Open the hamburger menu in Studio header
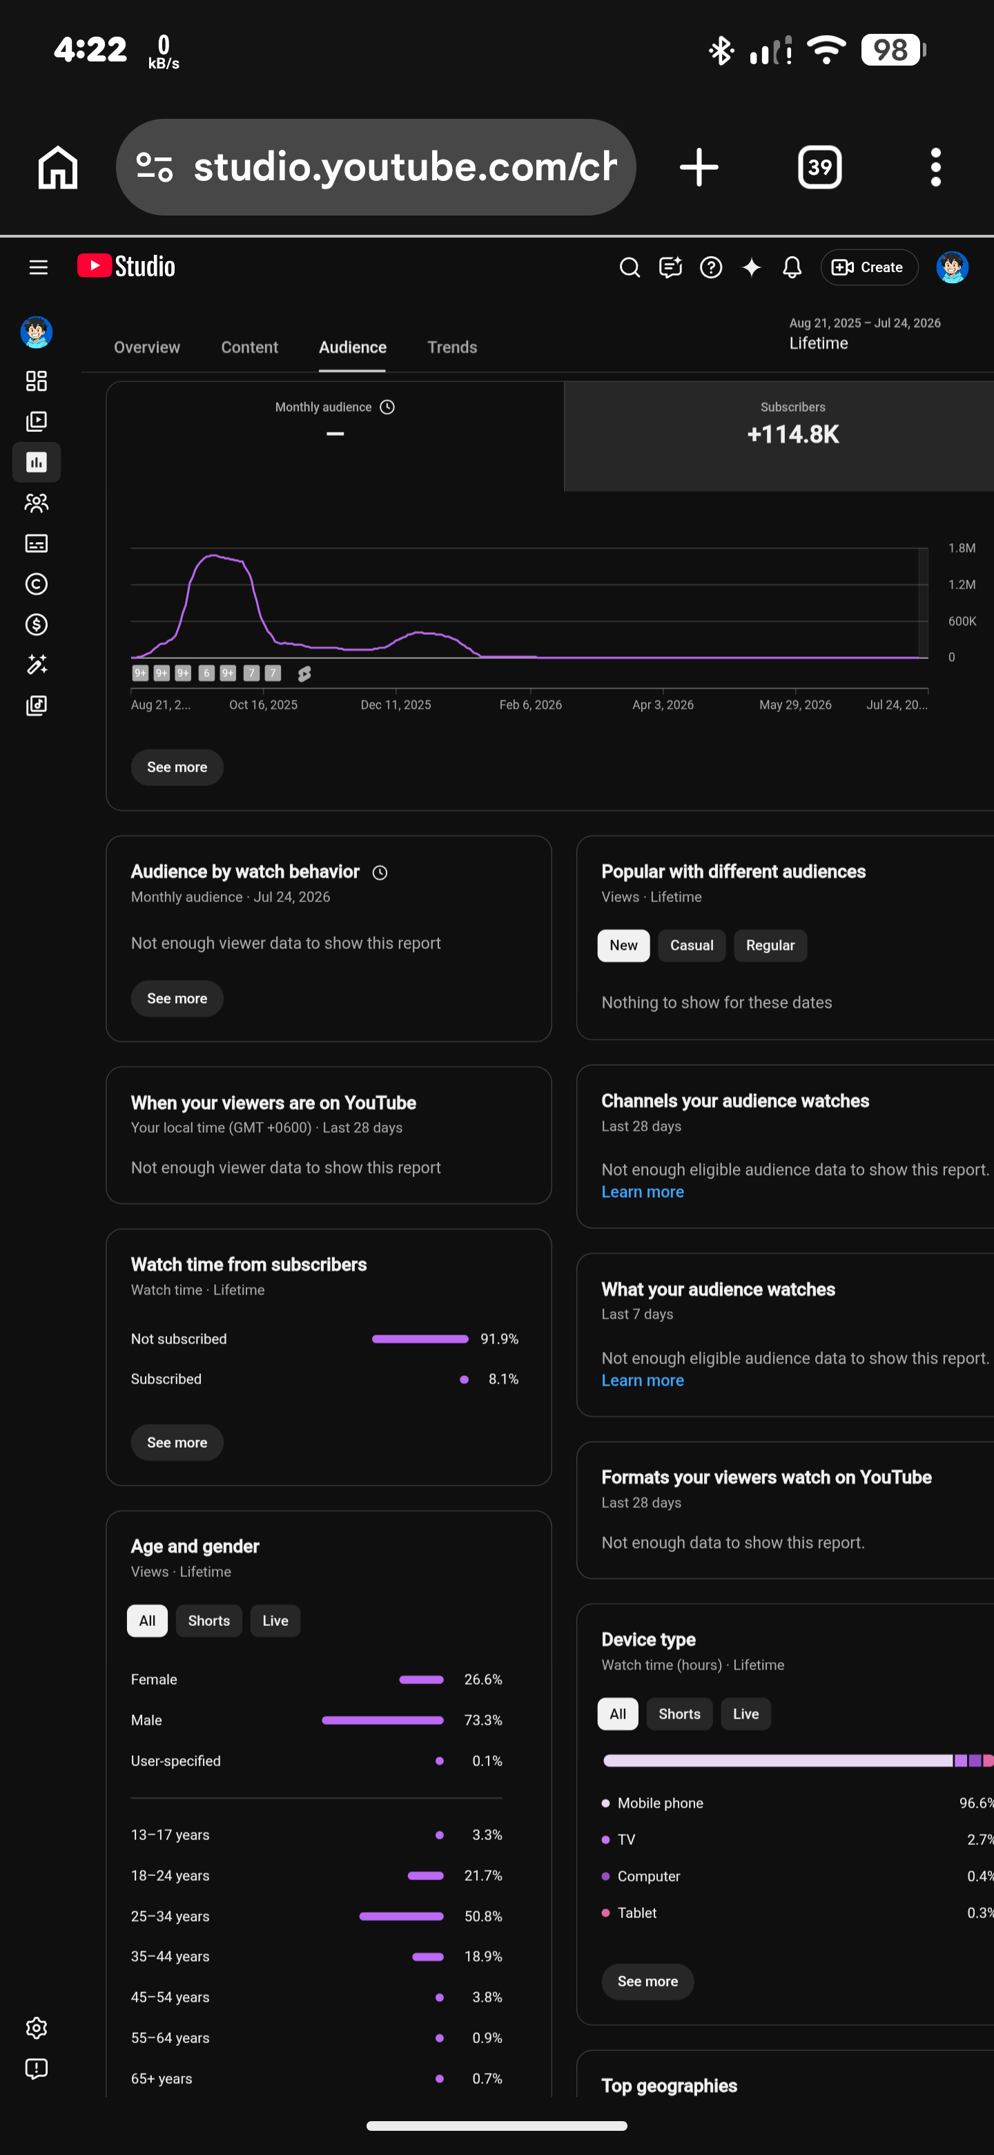The height and width of the screenshot is (2155, 994). (x=39, y=268)
